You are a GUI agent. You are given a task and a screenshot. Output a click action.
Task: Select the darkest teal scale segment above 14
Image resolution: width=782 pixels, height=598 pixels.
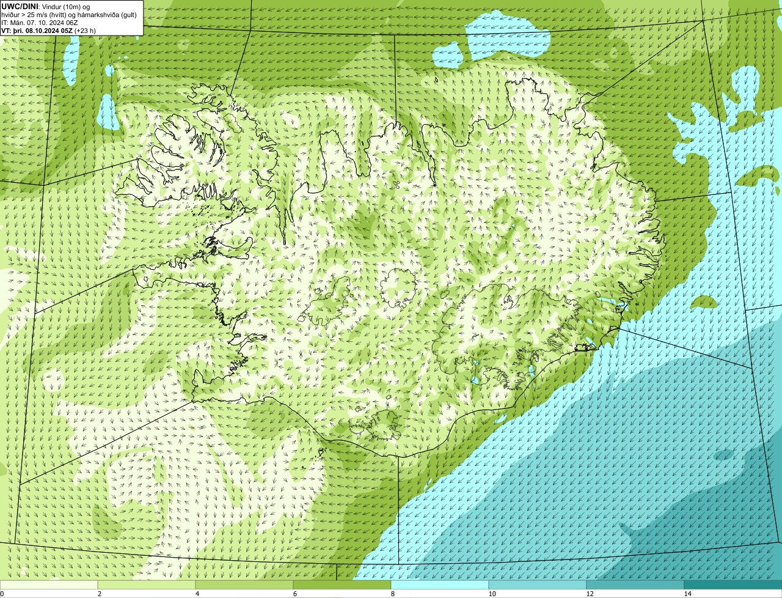[x=733, y=585]
